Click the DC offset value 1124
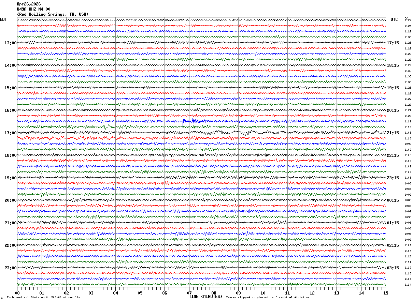This screenshot has height=302, width=413. coord(408,26)
